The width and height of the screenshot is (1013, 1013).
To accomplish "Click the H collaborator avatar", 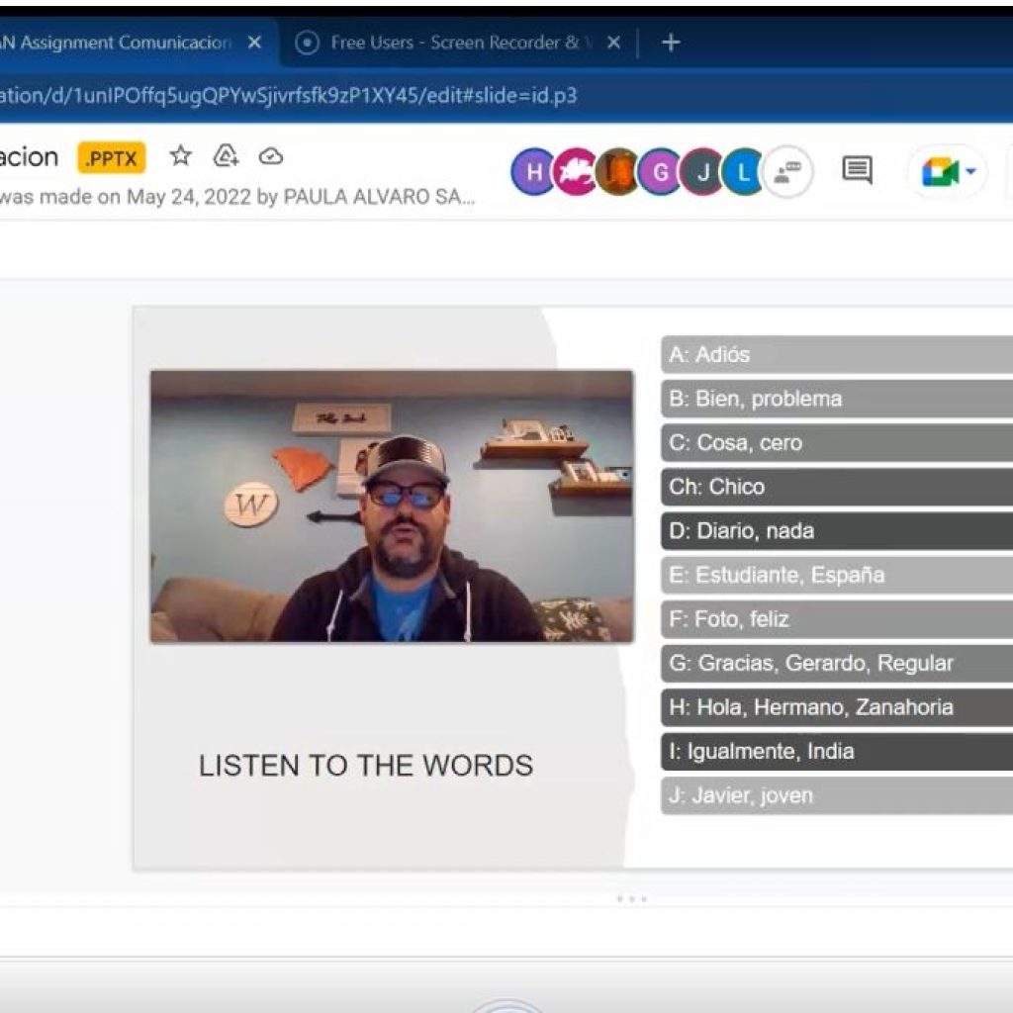I will coord(533,172).
